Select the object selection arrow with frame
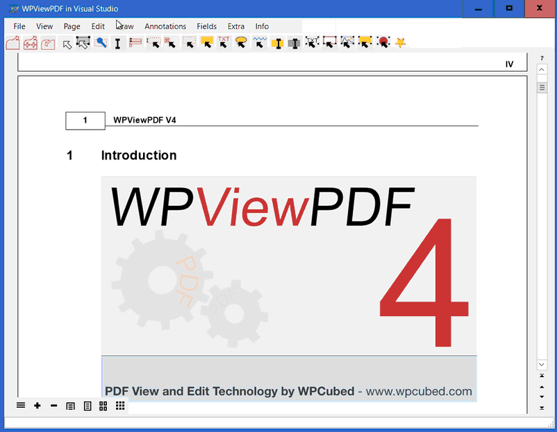Viewport: 557px width, 432px height. (83, 43)
